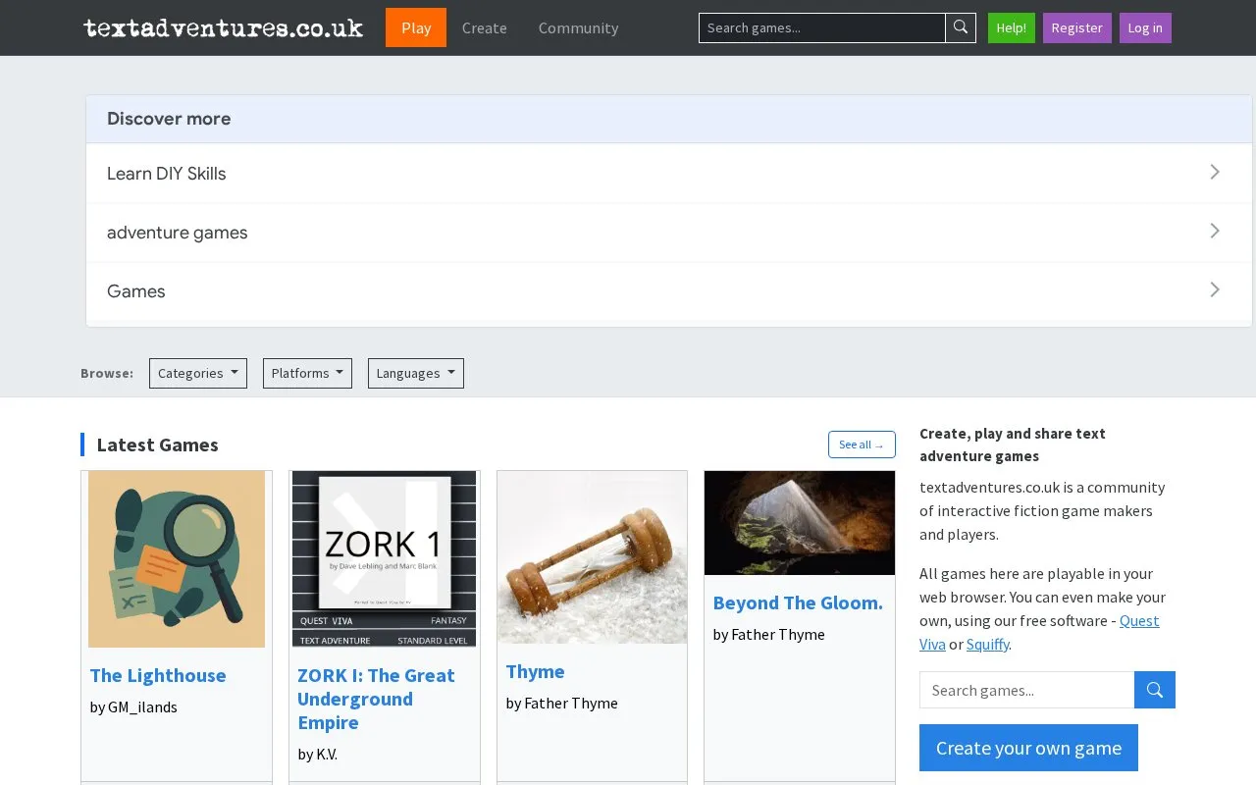Open the Learn DIY Skills chevron arrow
The width and height of the screenshot is (1256, 785).
click(1215, 173)
